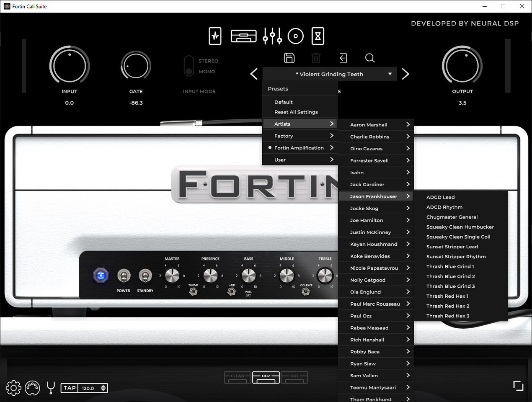Click the gate value -86.3

point(136,103)
